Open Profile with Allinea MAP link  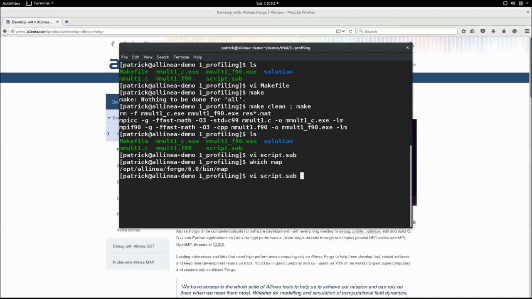133,262
